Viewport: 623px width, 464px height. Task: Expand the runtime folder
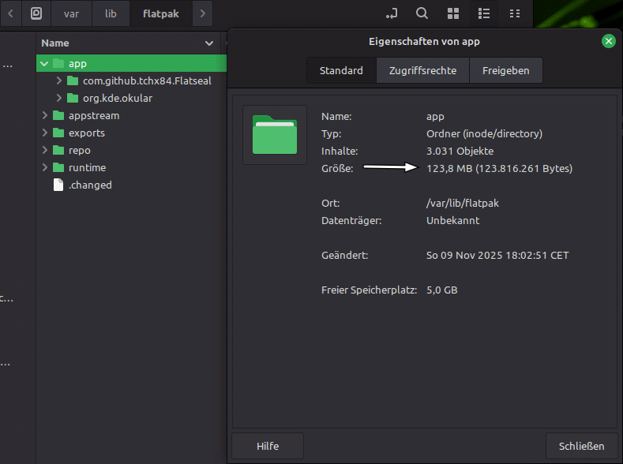point(44,167)
